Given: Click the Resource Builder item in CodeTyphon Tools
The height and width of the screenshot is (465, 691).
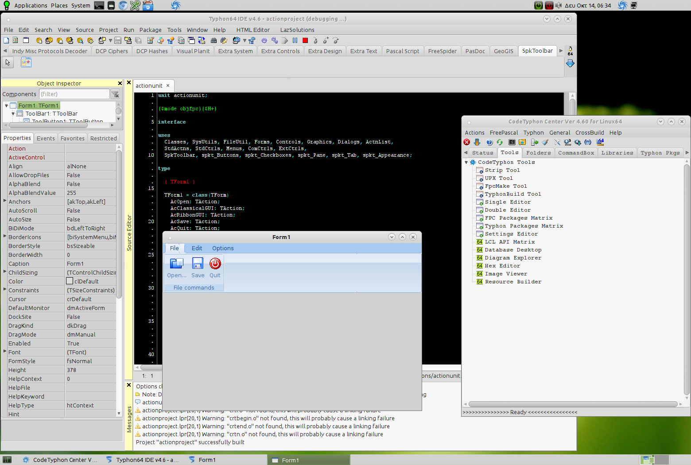Looking at the screenshot, I should [513, 282].
